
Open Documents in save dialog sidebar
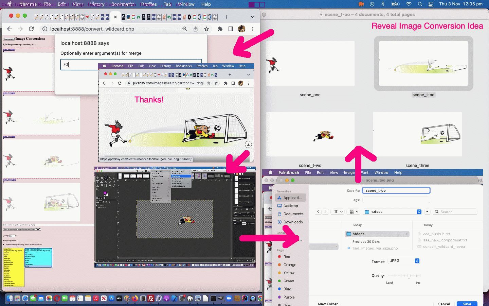(x=290, y=214)
